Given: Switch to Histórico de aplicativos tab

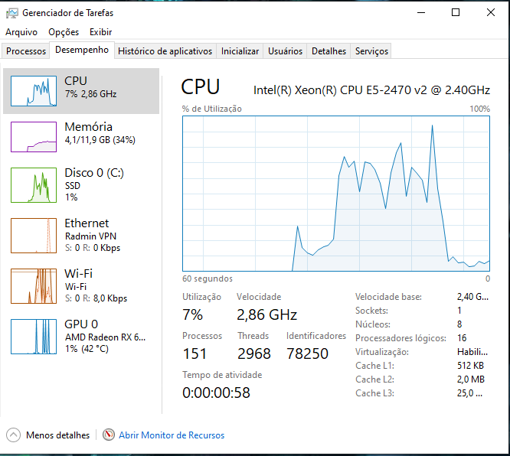Looking at the screenshot, I should pyautogui.click(x=165, y=51).
